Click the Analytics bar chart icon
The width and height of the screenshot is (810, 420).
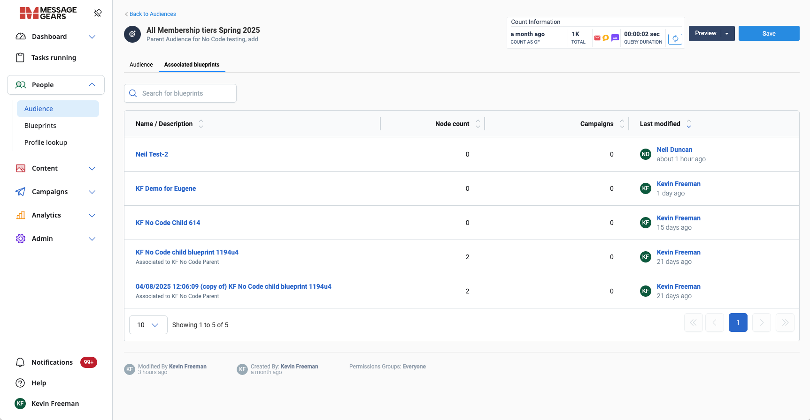tap(21, 215)
